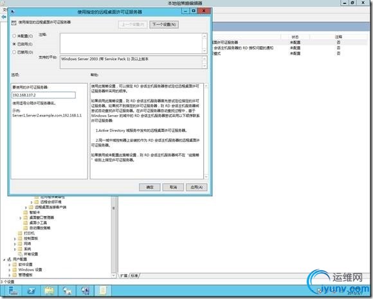The height and width of the screenshot is (299, 373).
Task: Expand the 桌面窗口管理器 tree folder
Action: (21, 217)
